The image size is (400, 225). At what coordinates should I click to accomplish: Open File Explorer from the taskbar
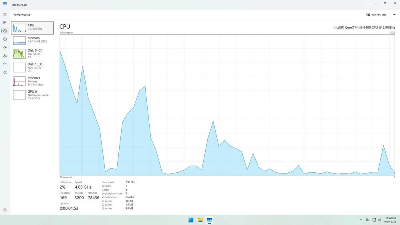pos(200,220)
